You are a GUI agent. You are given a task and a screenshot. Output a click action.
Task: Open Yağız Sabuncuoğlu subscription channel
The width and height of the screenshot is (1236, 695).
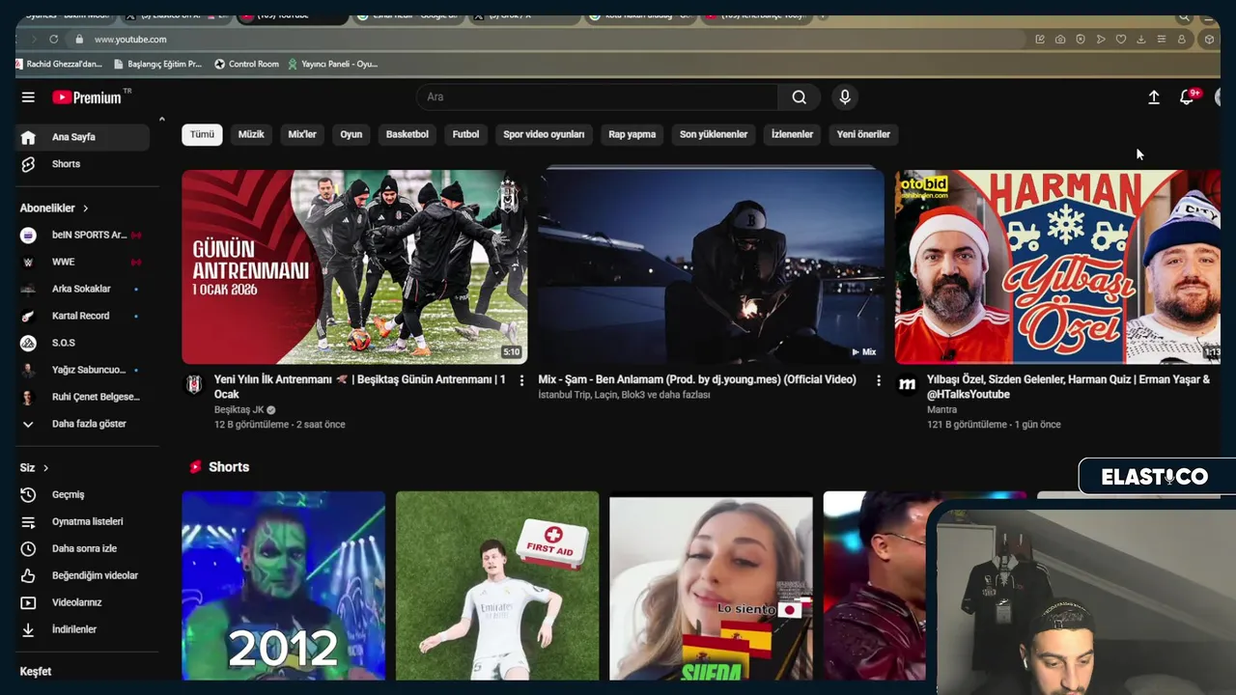(x=84, y=370)
